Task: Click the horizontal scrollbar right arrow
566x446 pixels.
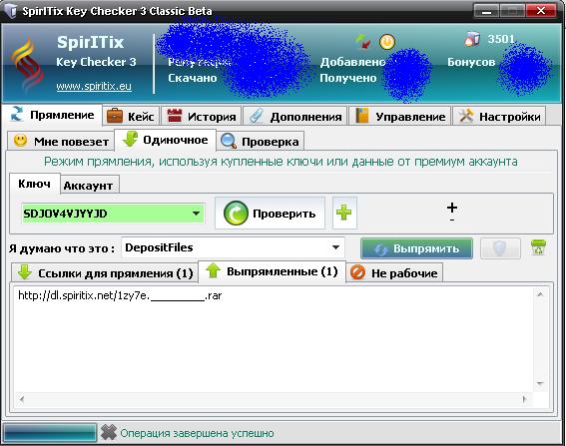Action: (524, 399)
